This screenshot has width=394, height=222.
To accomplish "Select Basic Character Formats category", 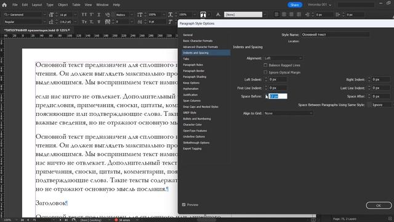I will [198, 41].
